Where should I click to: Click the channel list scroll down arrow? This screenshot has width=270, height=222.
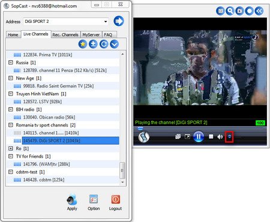pos(122,182)
